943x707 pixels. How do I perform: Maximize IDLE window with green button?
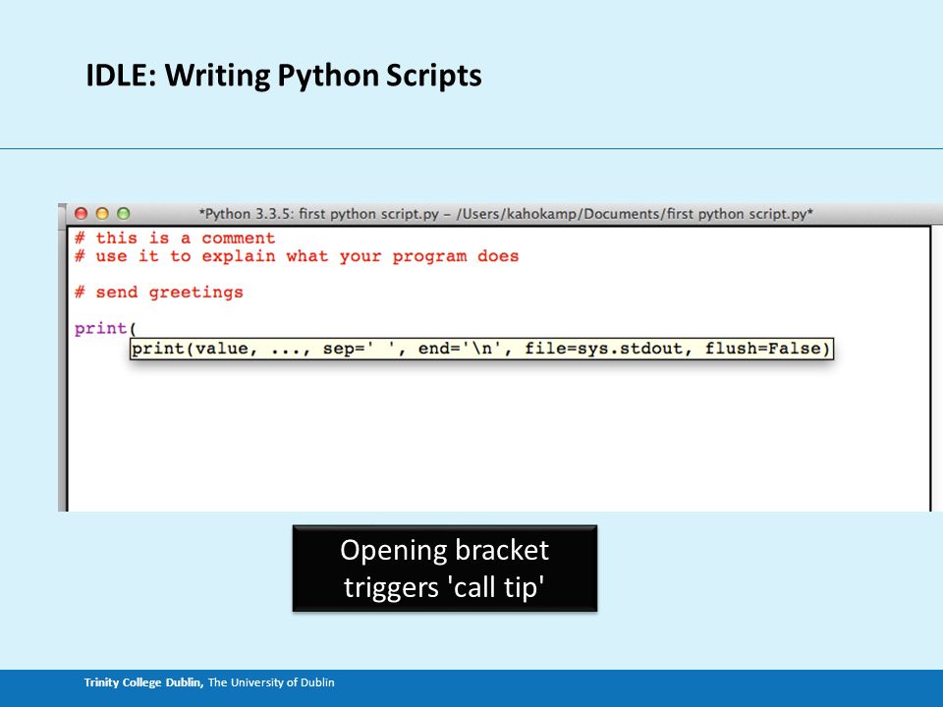(x=124, y=213)
